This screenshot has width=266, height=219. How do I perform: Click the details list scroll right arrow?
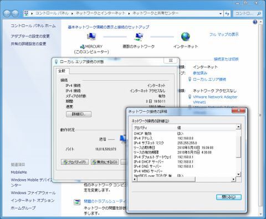click(x=234, y=179)
